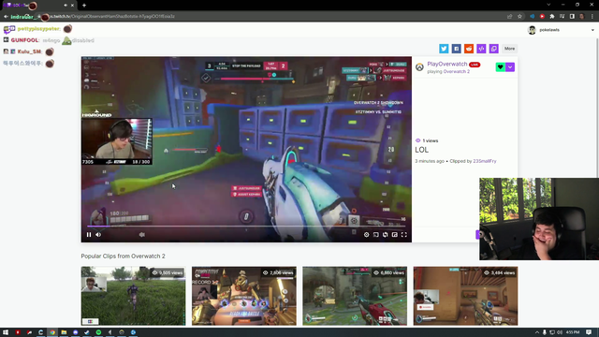Open the Windows Start menu

click(x=6, y=332)
